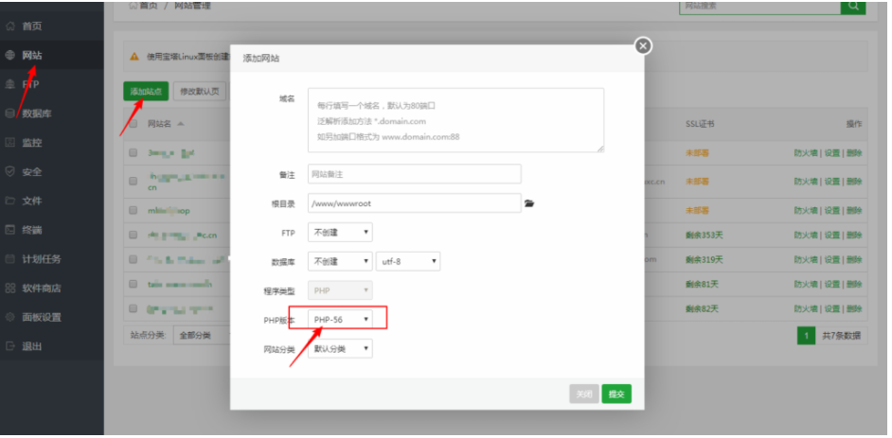Open 面板设置 in the sidebar
Image resolution: width=892 pixels, height=438 pixels.
click(41, 317)
